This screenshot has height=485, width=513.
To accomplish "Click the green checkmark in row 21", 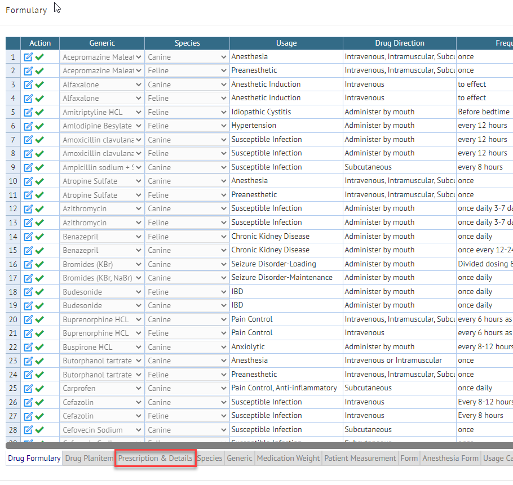I will [x=39, y=333].
